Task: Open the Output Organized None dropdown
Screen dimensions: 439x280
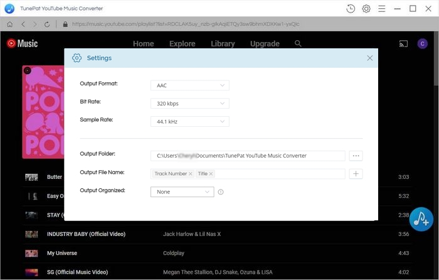Action: click(x=182, y=192)
